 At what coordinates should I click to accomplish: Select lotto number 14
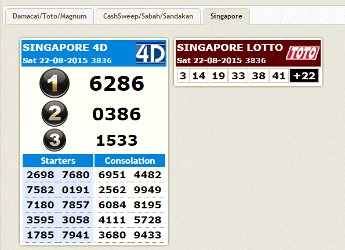pyautogui.click(x=199, y=76)
